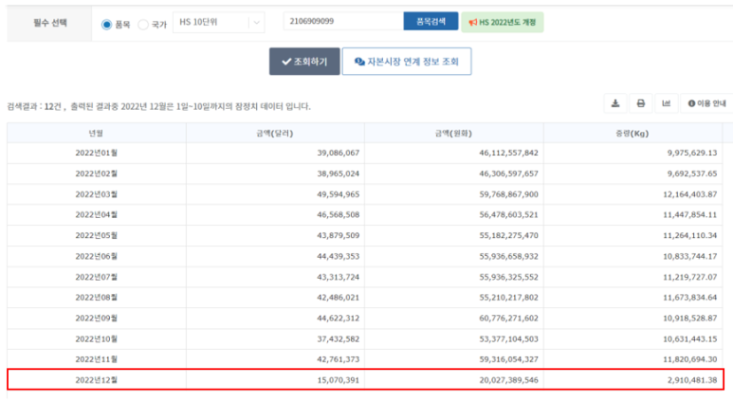Open the chart view icon
The width and height of the screenshot is (733, 402).
point(667,103)
